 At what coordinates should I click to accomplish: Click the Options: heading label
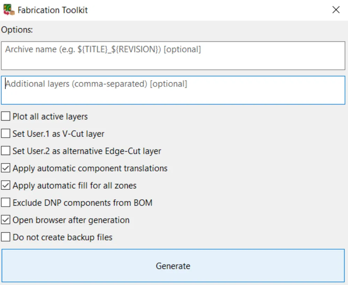click(x=17, y=30)
